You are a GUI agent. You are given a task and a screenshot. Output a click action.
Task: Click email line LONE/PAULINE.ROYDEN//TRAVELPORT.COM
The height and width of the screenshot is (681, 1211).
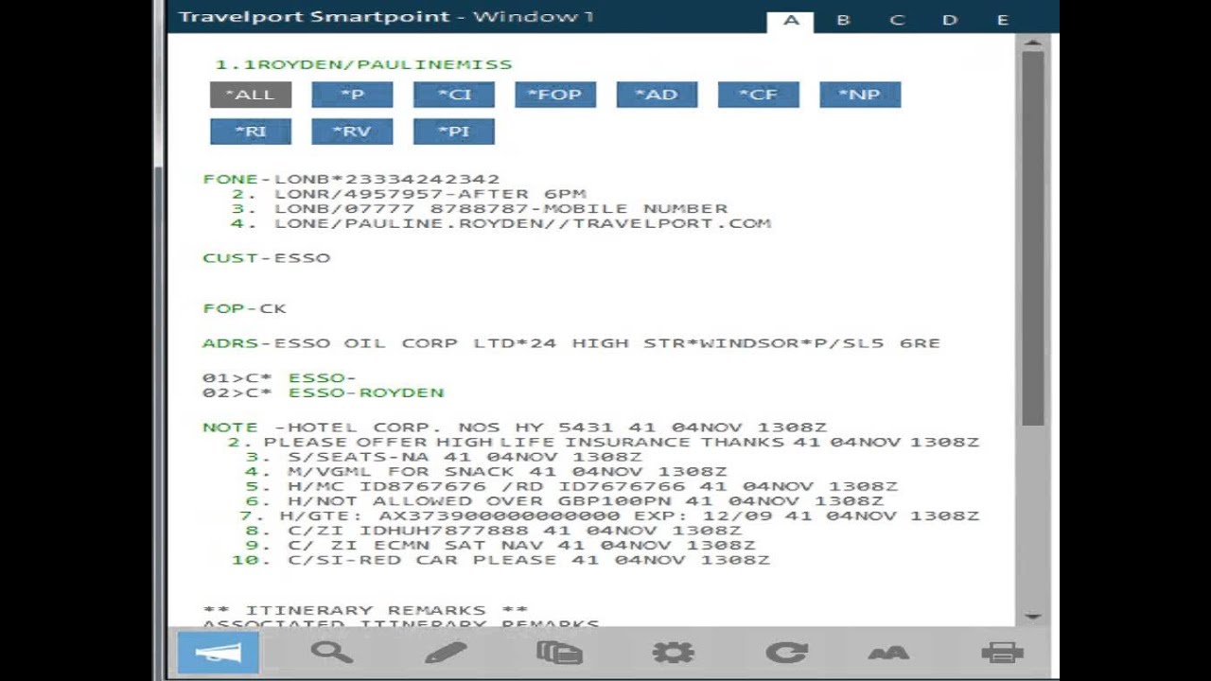(x=501, y=224)
